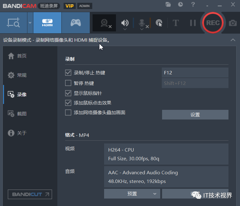The image size is (240, 206).
Task: Toggle 录制/停止 热键 checkbox
Action: [x=68, y=73]
